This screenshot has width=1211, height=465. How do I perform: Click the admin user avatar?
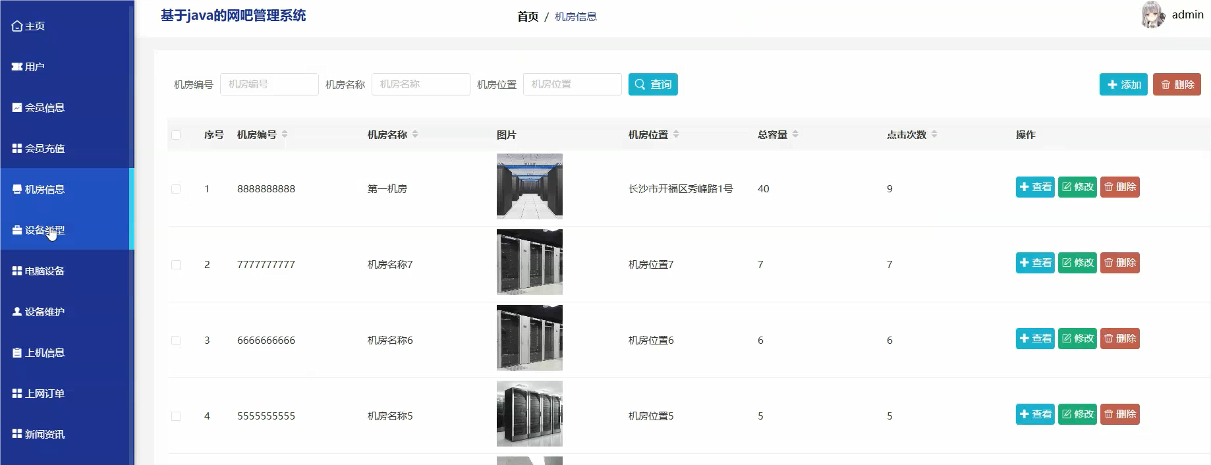point(1153,14)
